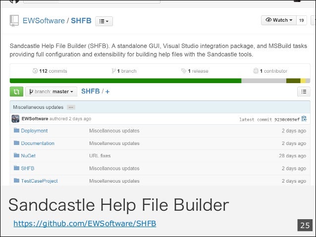View the 1 branch list
This screenshot has height=237, width=316.
point(124,71)
